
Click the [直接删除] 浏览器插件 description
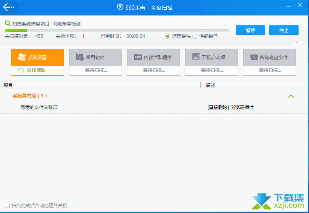(x=230, y=107)
